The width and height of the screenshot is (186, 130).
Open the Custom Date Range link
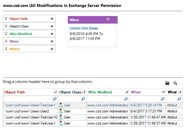tap(84, 28)
